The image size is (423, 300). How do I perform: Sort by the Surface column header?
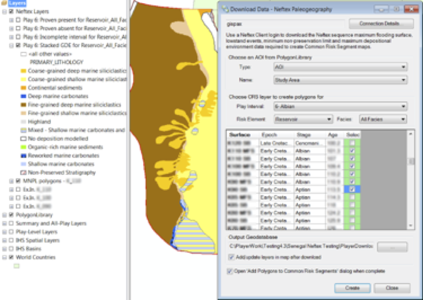point(243,135)
